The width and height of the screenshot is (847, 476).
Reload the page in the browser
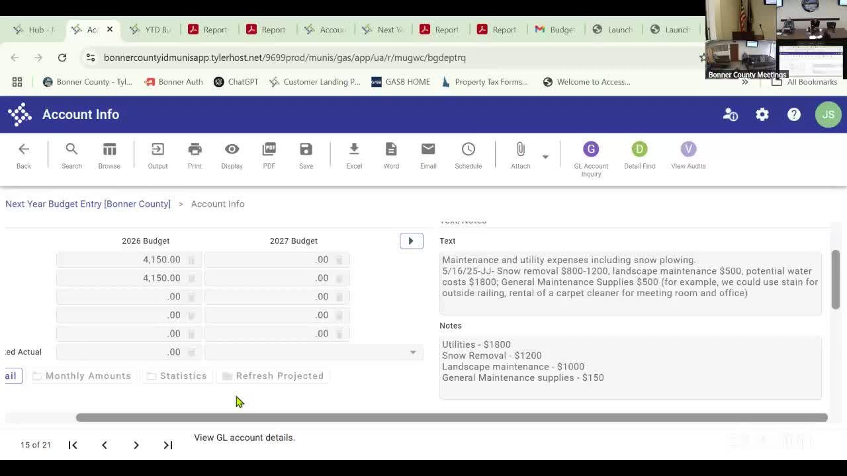[62, 58]
